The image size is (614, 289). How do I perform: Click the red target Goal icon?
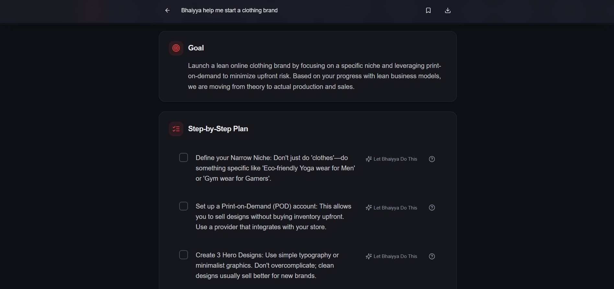click(176, 48)
